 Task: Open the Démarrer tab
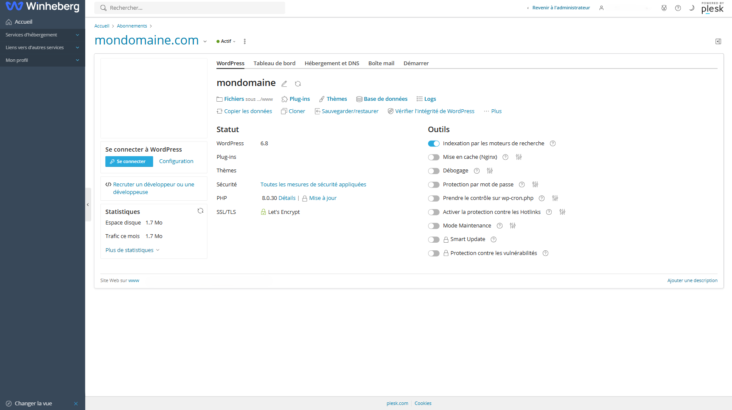pyautogui.click(x=416, y=64)
